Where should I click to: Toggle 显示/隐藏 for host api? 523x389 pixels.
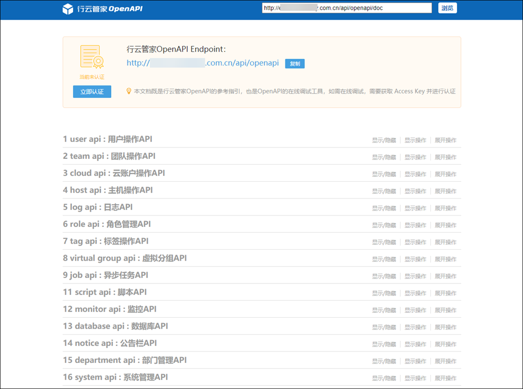[384, 192]
